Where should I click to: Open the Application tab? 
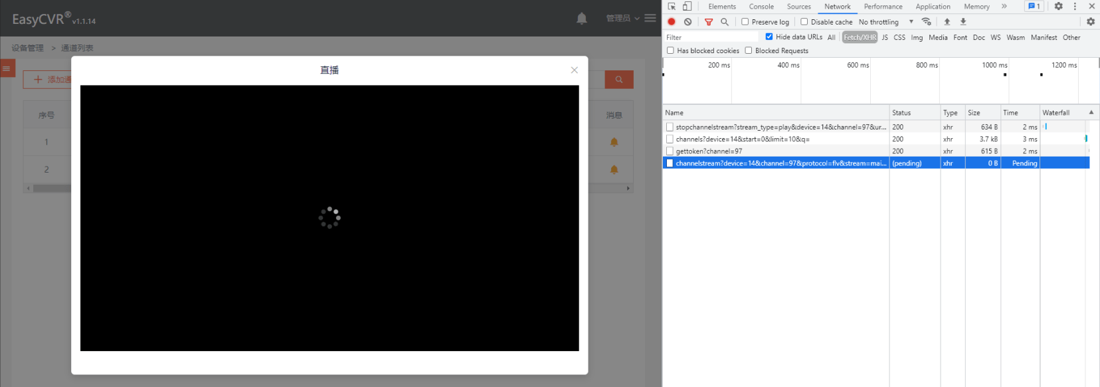933,7
